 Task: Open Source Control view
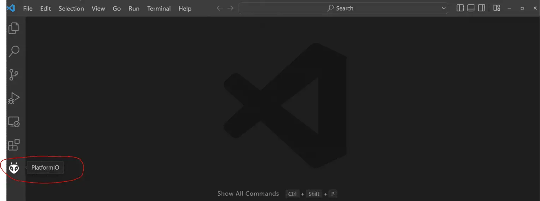click(x=14, y=75)
